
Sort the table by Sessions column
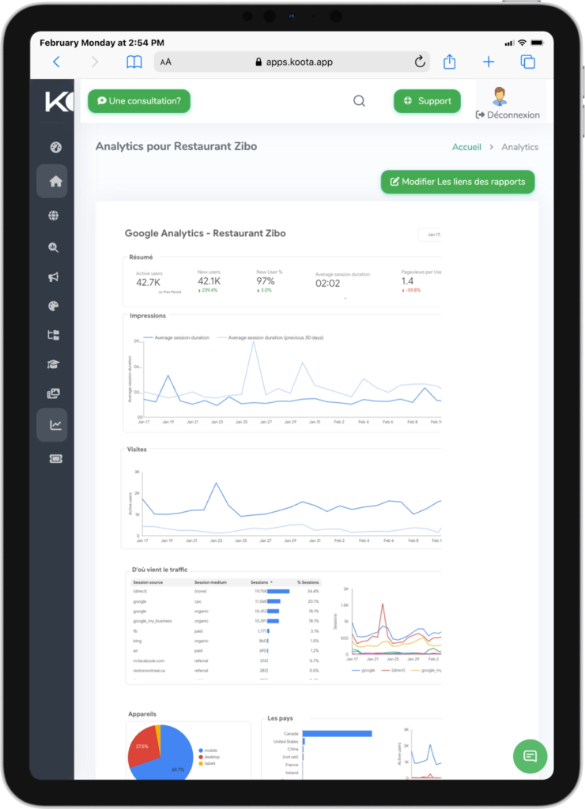261,581
